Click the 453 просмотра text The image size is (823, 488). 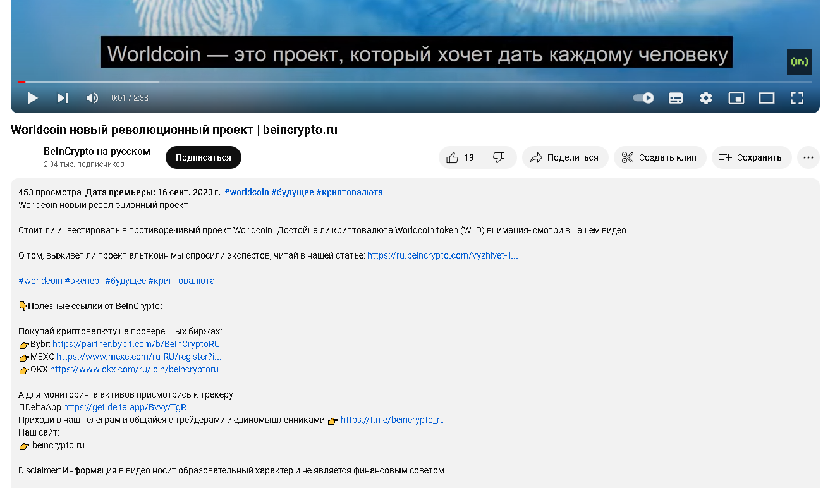pyautogui.click(x=50, y=192)
